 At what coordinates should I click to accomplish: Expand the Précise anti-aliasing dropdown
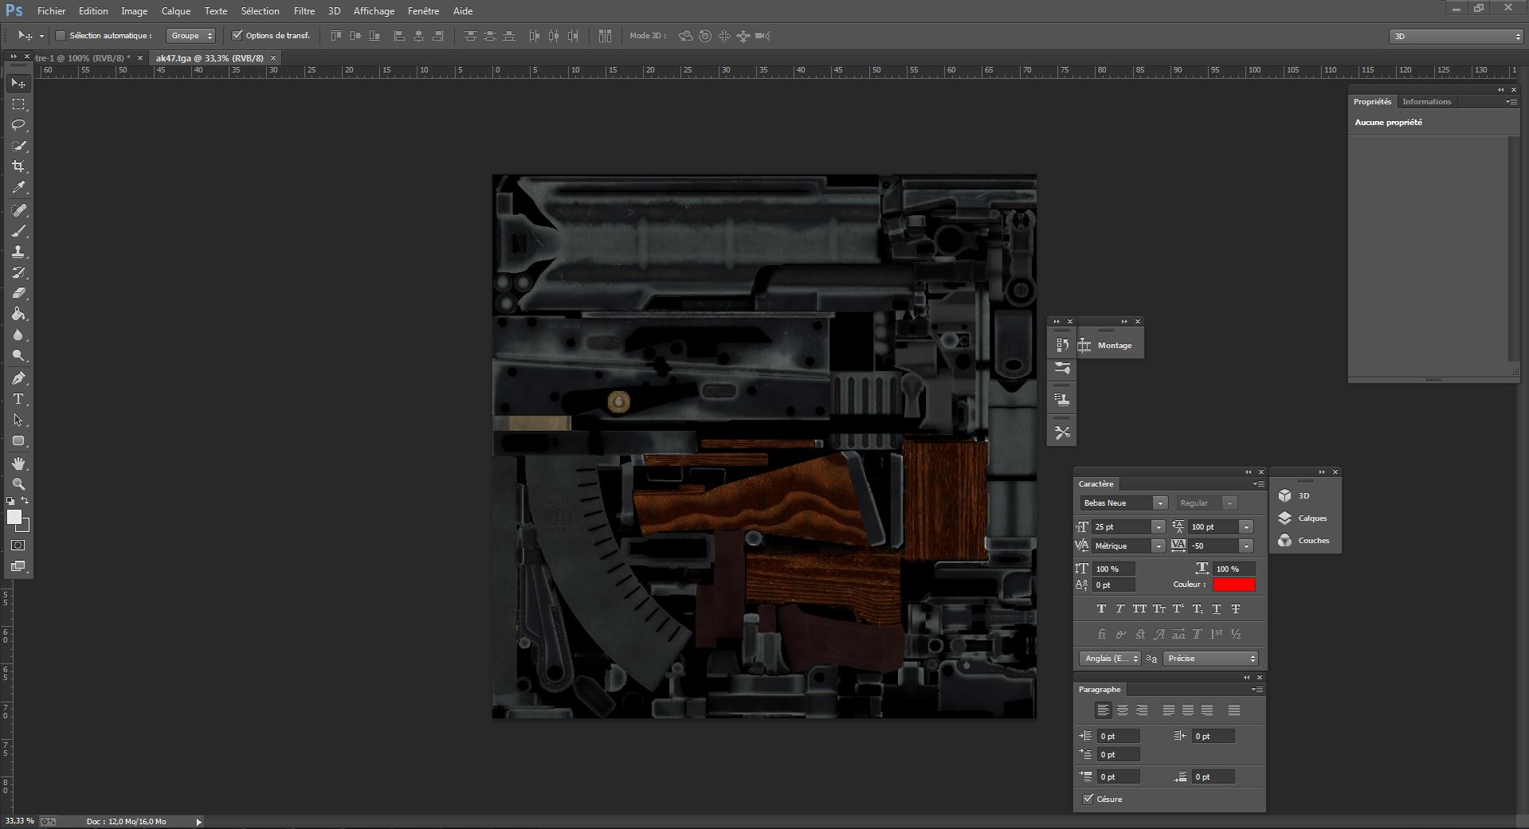(x=1210, y=659)
